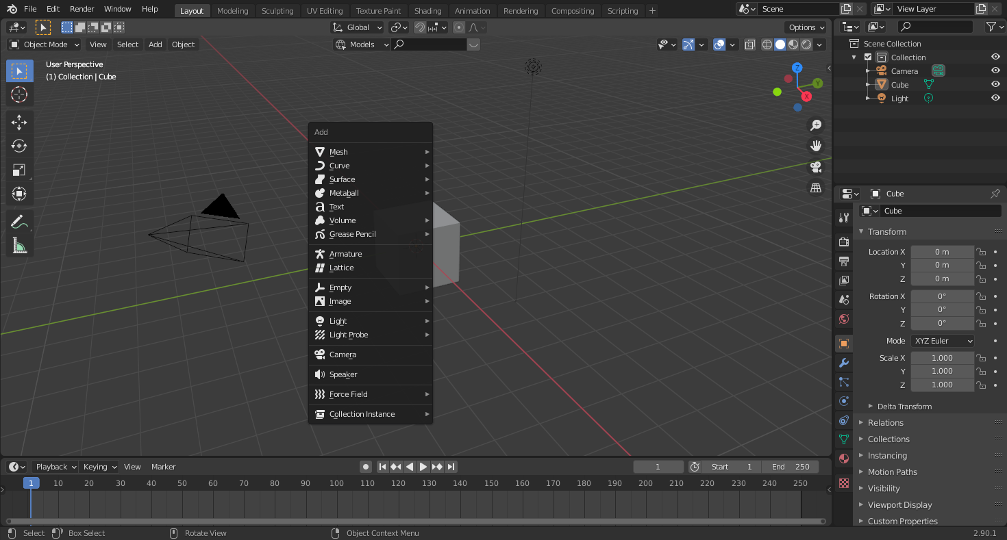Open the Material properties tab
The image size is (1007, 540).
[x=844, y=459]
